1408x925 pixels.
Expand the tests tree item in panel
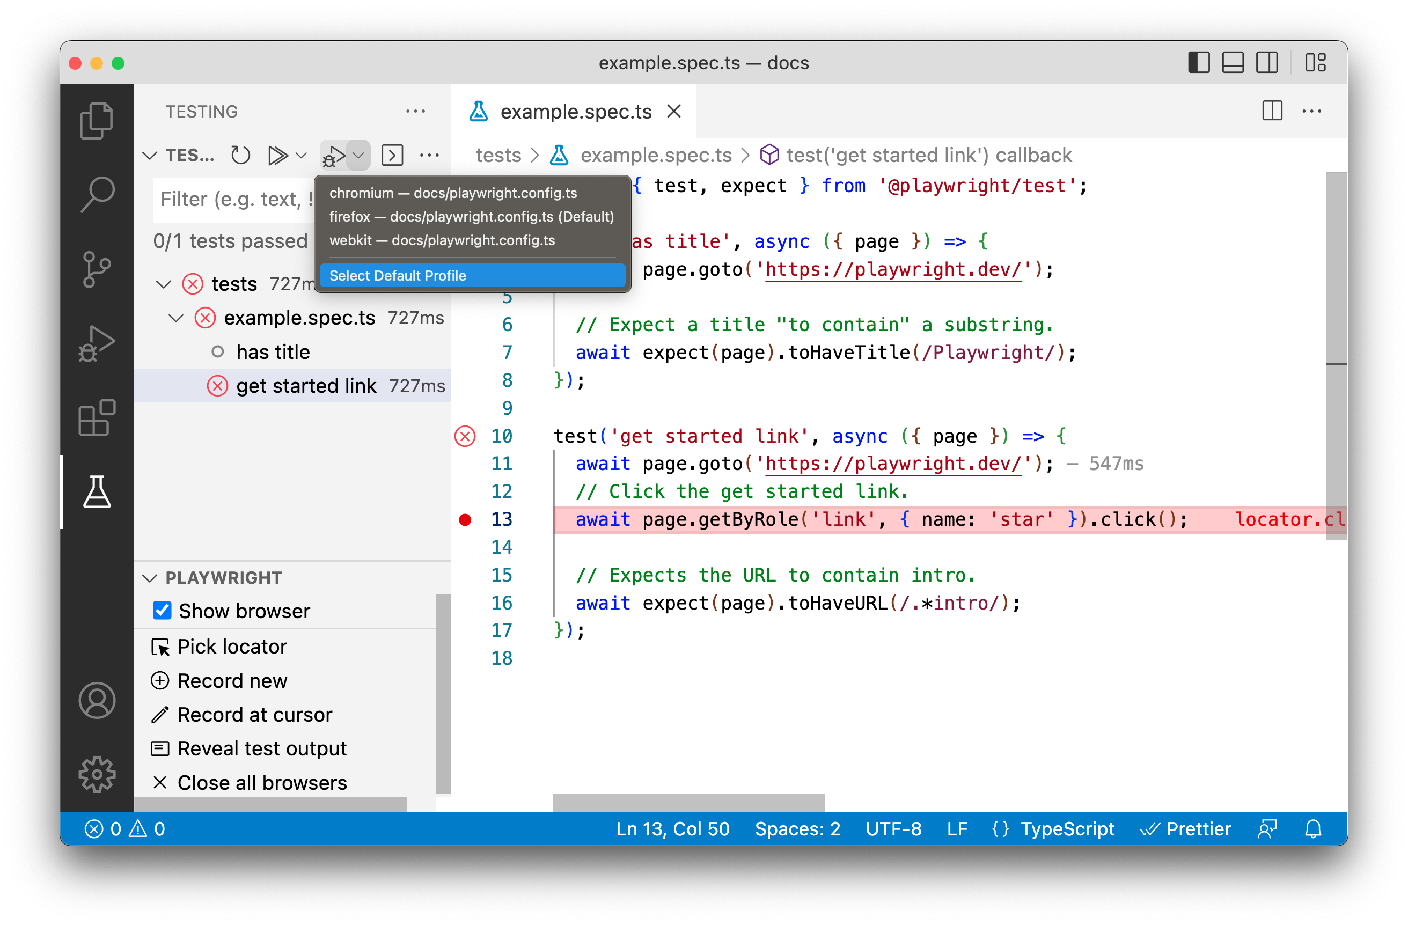point(161,281)
